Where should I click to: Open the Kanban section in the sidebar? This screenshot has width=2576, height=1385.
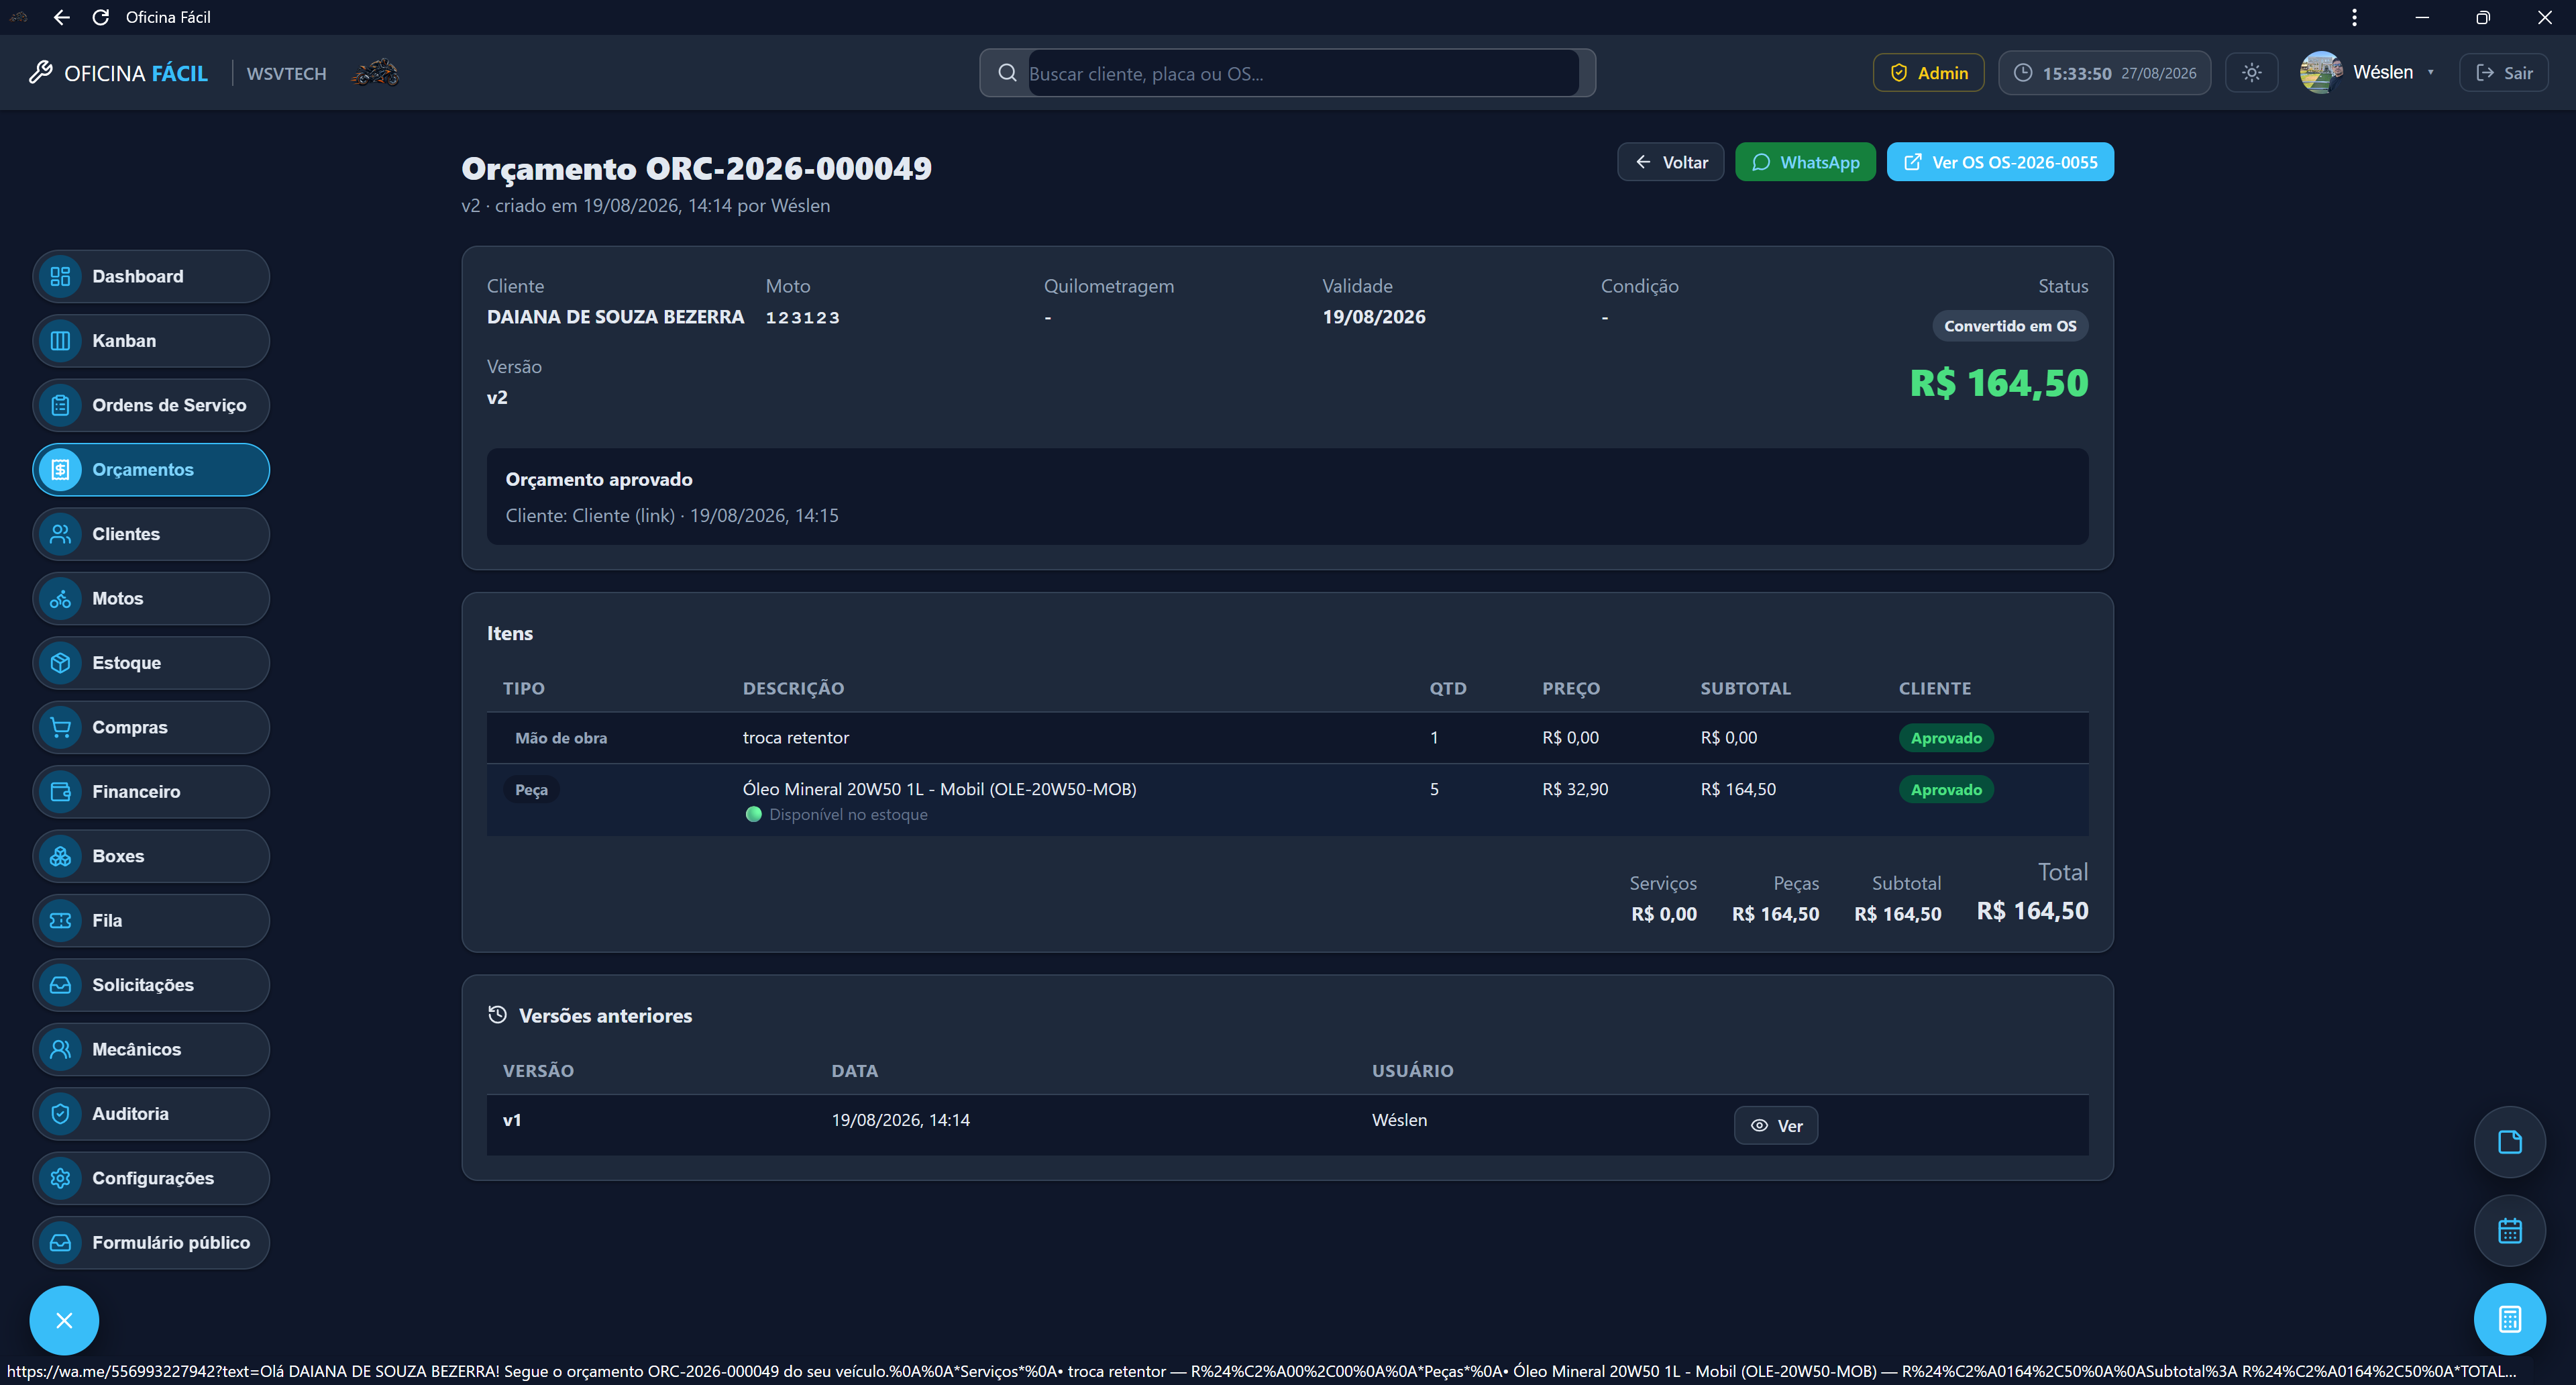151,341
